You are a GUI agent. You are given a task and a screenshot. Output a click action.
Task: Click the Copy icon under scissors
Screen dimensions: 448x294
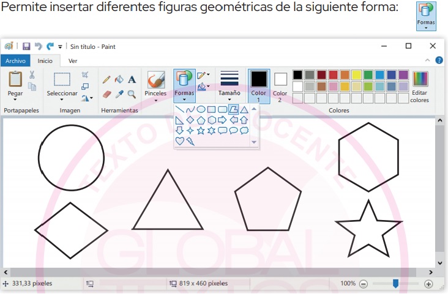32,86
